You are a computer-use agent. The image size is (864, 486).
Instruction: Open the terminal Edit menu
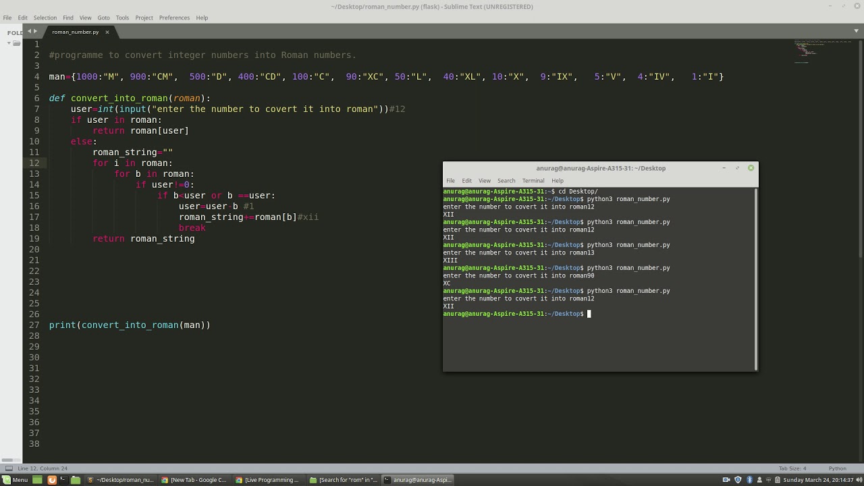click(466, 181)
